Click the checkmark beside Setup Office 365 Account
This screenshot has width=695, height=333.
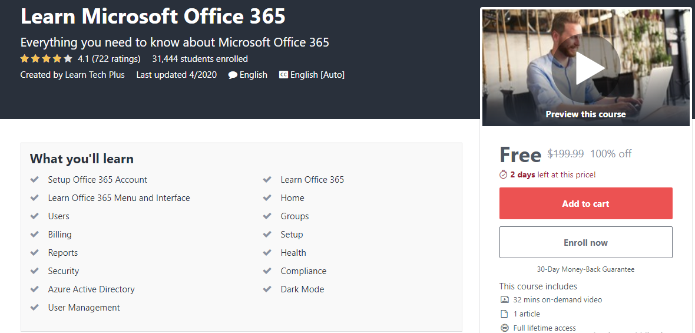pyautogui.click(x=35, y=179)
